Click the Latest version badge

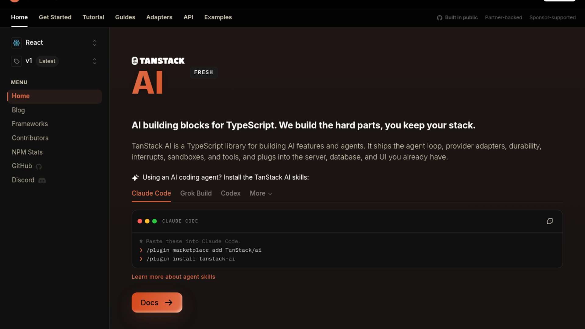[x=47, y=61]
